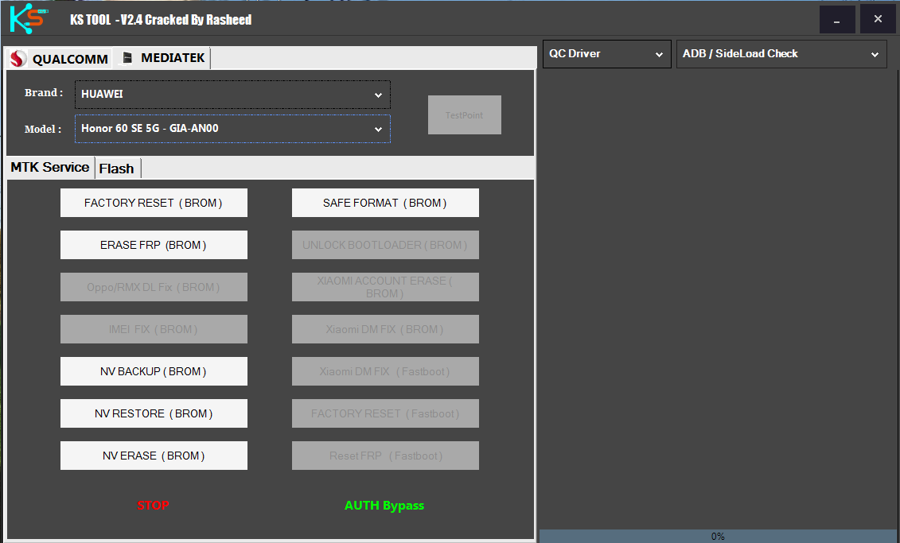Click the TestPoint button
Screen dimensions: 900x543
click(x=465, y=115)
